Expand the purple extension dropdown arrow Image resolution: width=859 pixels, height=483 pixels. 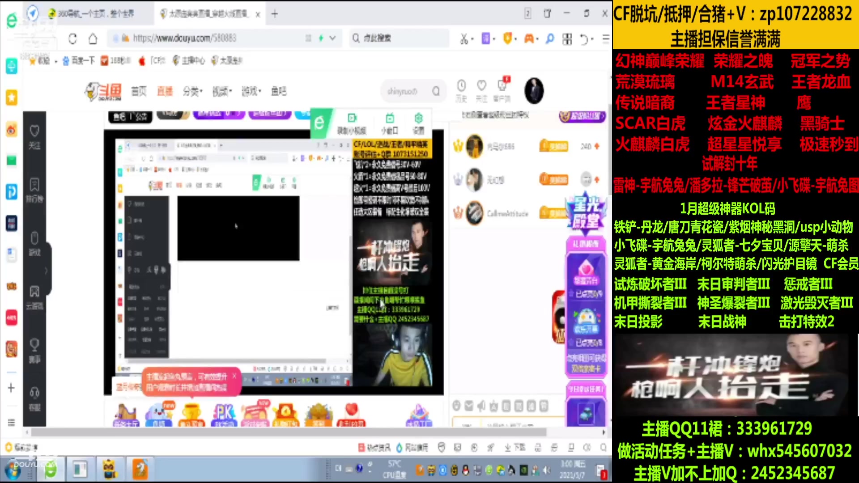point(493,39)
